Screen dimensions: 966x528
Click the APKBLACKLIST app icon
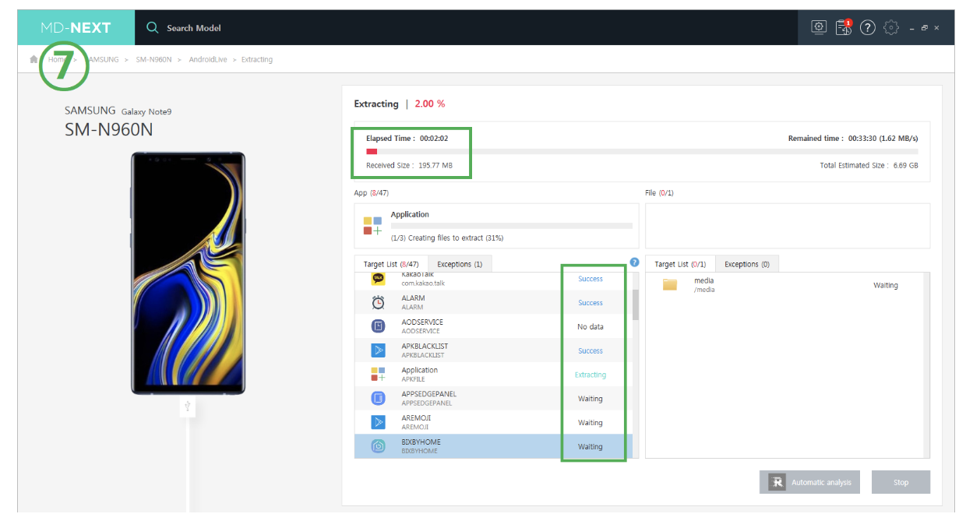tap(378, 350)
